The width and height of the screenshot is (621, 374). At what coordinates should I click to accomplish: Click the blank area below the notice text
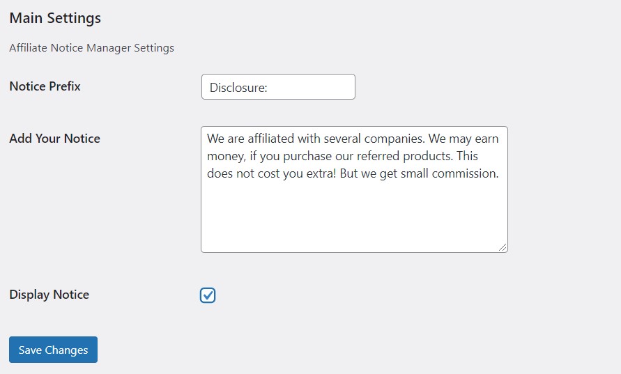point(354,216)
